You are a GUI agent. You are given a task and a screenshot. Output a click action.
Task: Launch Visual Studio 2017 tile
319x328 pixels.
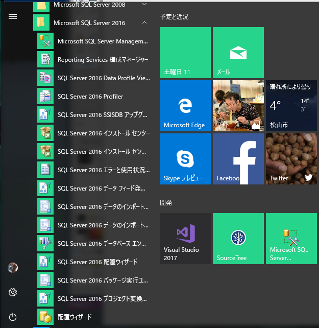click(185, 239)
